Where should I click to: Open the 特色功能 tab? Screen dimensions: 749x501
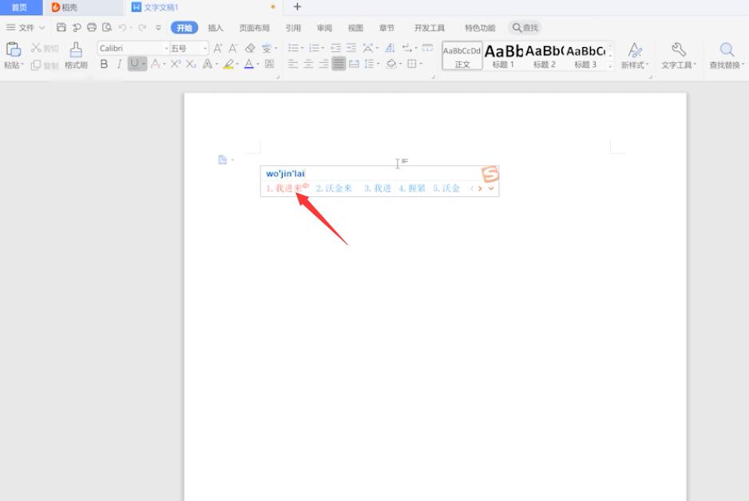coord(480,28)
